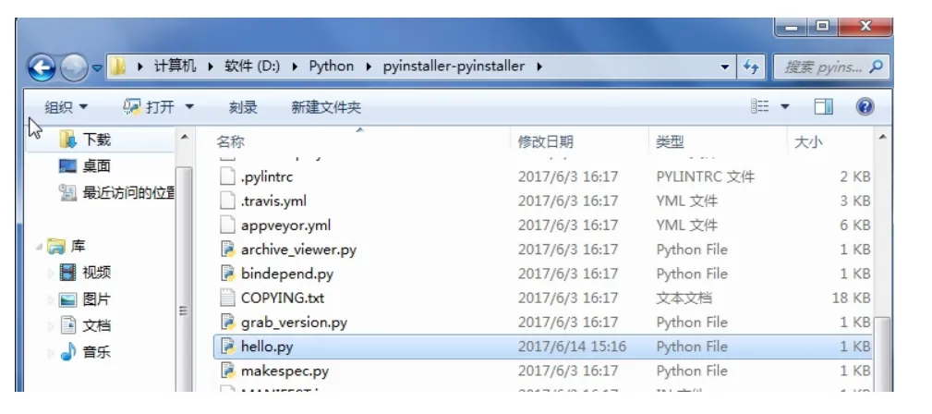Open help with the question mark icon
This screenshot has height=414, width=932.
tap(865, 106)
